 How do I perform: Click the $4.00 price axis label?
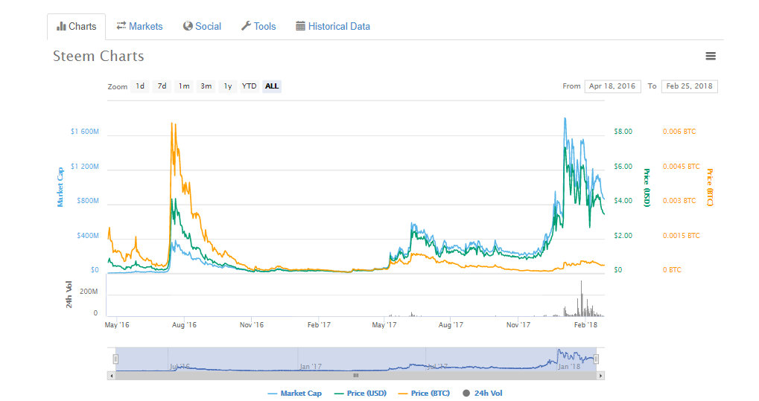point(623,201)
